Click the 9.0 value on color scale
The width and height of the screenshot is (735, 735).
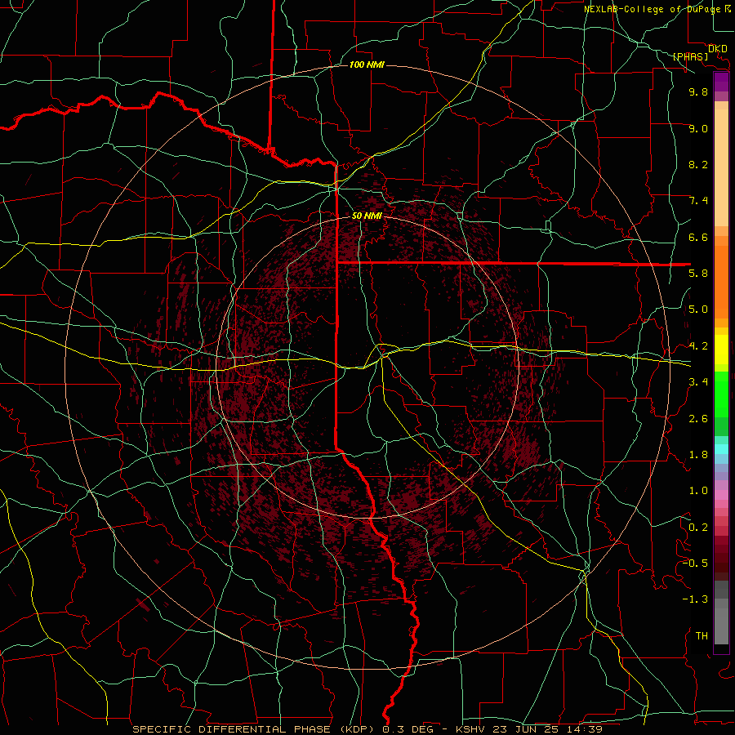click(698, 128)
